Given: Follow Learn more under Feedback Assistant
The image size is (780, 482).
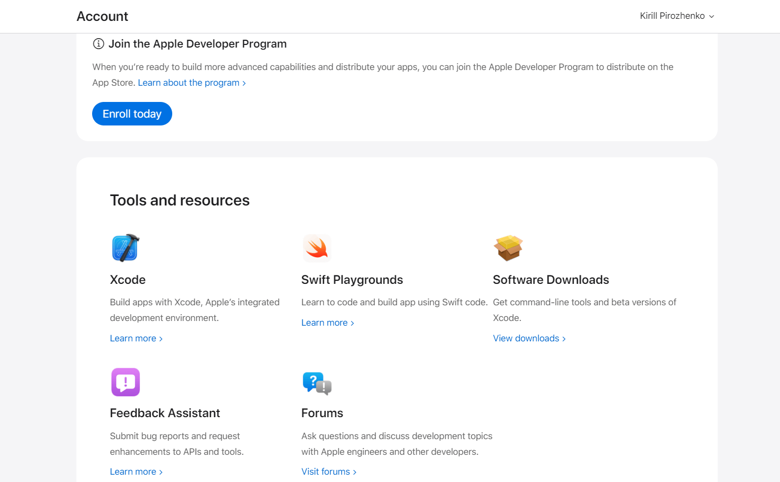Looking at the screenshot, I should click(x=136, y=472).
